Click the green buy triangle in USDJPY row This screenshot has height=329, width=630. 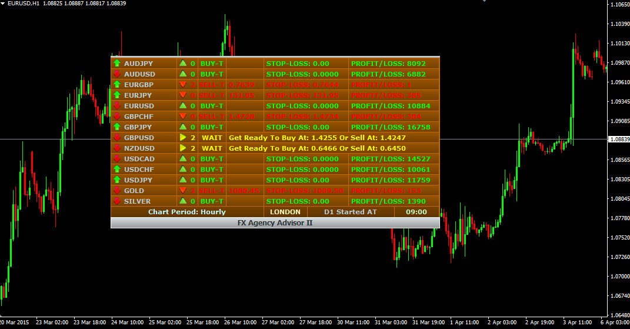click(183, 180)
